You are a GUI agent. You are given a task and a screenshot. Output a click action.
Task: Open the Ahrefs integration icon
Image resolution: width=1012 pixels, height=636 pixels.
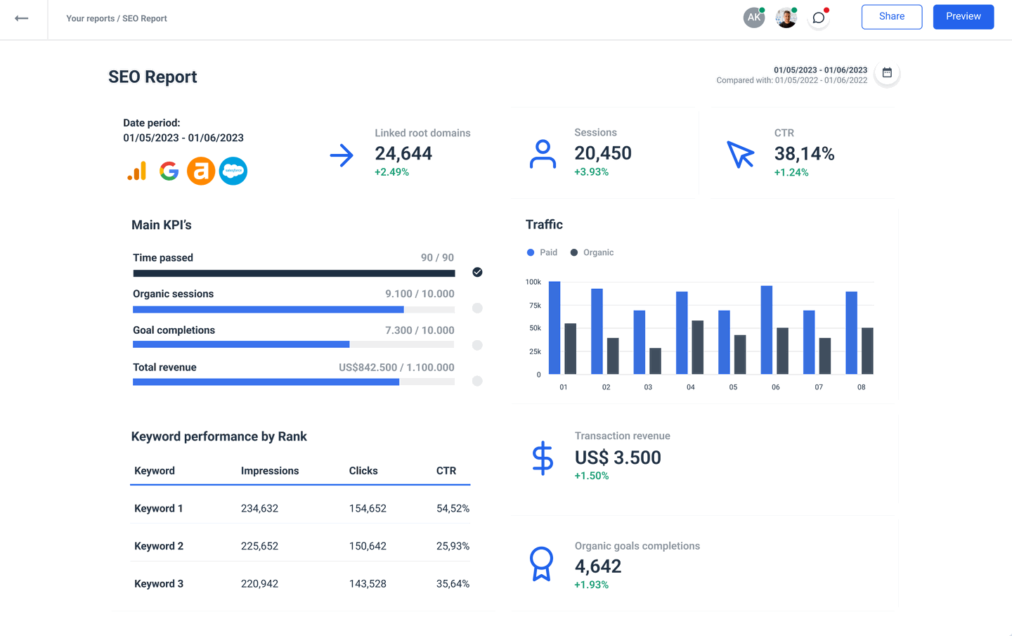coord(201,171)
